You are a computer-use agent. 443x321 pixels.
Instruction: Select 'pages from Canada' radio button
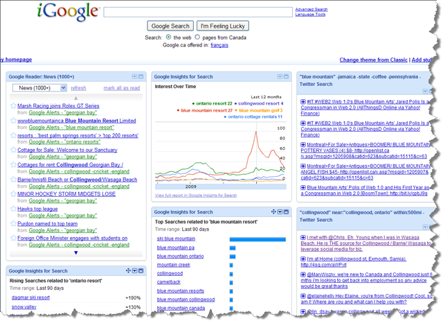(x=198, y=37)
